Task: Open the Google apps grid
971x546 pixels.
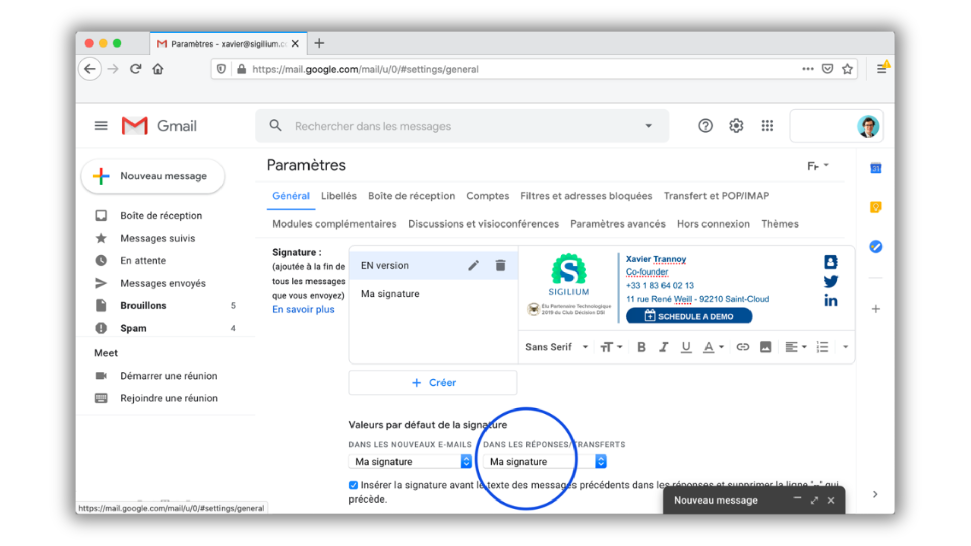Action: coord(767,126)
